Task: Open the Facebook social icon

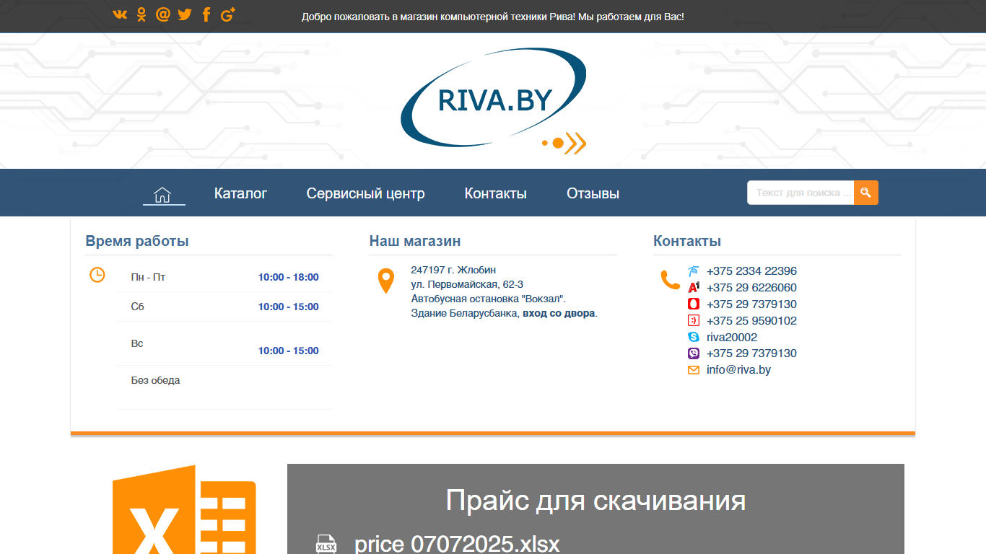Action: [206, 14]
